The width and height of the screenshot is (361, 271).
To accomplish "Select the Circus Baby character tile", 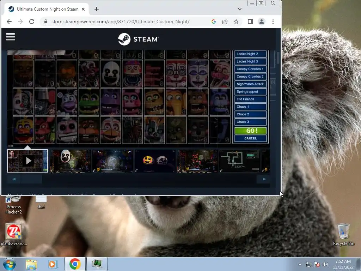I will pos(176,74).
